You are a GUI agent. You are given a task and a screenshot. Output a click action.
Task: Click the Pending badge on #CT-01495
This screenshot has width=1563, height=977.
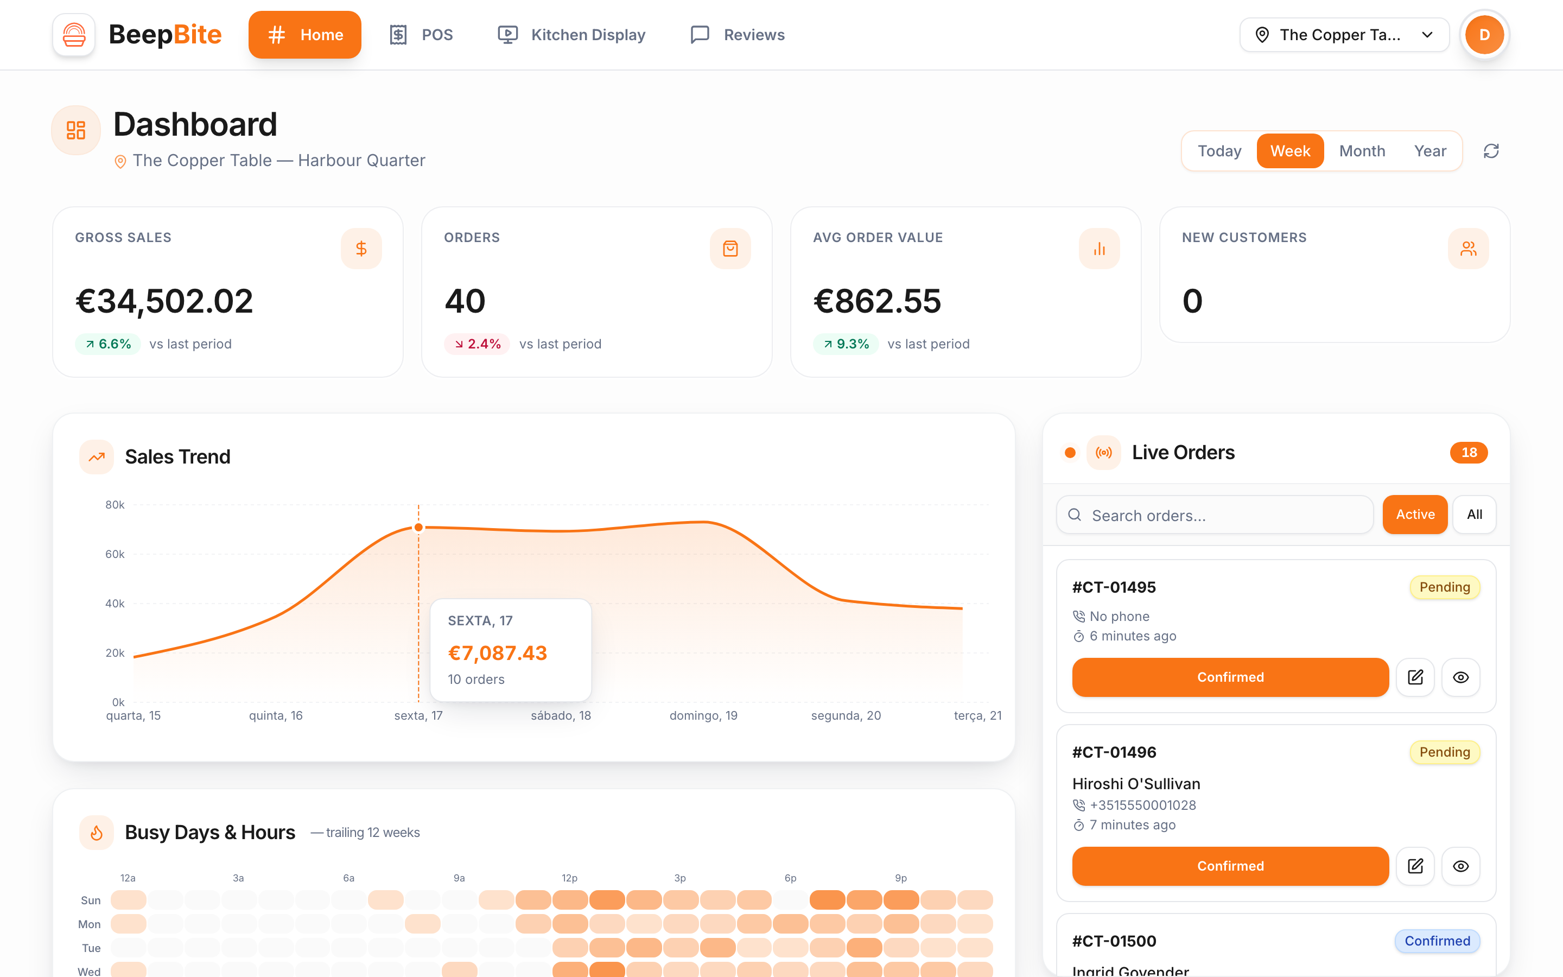pos(1444,587)
